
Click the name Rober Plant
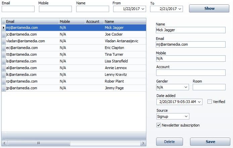tap(114, 81)
